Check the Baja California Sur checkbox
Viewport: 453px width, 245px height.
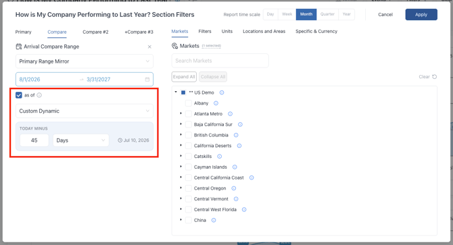click(189, 124)
